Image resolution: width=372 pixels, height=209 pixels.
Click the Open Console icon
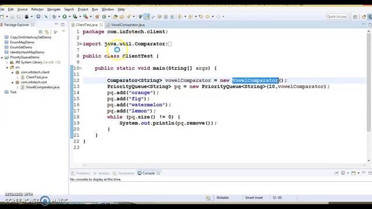(353, 173)
